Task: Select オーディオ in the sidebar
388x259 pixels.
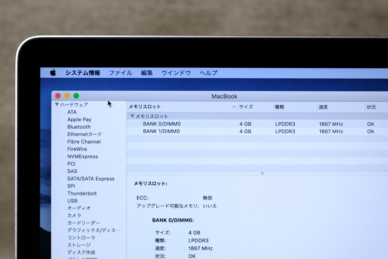Action: click(79, 208)
